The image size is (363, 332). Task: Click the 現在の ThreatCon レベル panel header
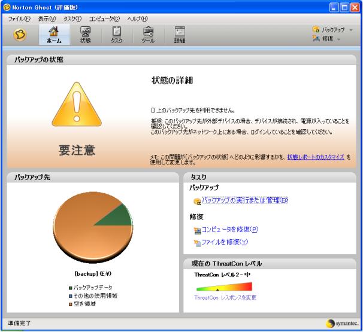(270, 264)
